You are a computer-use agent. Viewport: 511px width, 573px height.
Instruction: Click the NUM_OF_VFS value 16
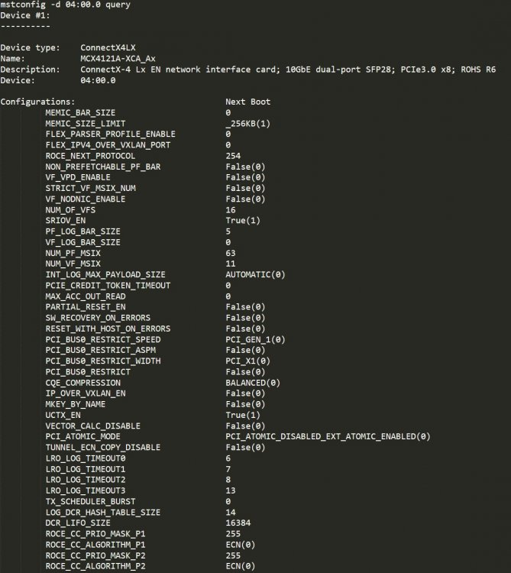coord(231,210)
